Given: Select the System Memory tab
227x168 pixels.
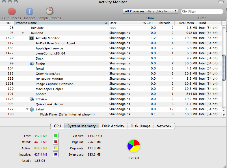Looking at the screenshot, I should tap(81, 126).
